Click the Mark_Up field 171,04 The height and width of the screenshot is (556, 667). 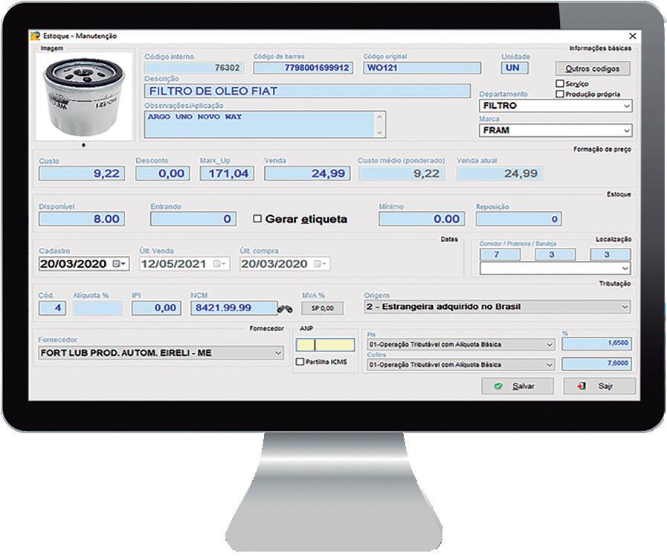tap(227, 173)
